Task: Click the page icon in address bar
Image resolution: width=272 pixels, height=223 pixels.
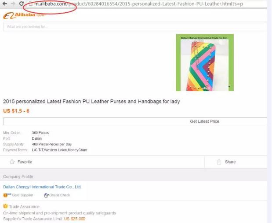Action: click(30, 4)
